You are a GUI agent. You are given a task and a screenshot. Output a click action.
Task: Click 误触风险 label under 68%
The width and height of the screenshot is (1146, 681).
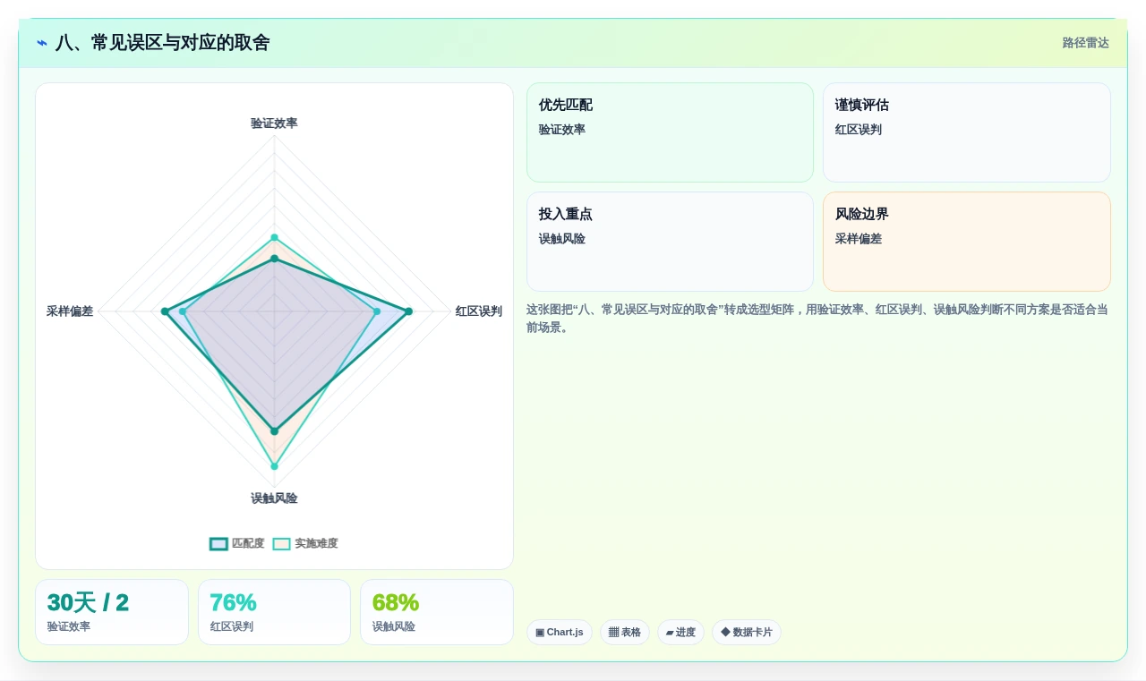click(x=394, y=626)
